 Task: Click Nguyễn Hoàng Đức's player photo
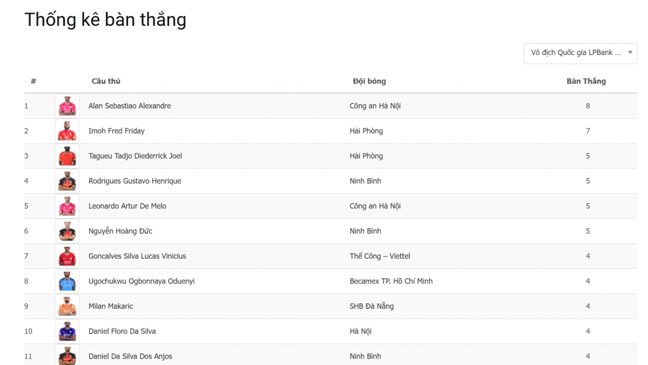67,231
